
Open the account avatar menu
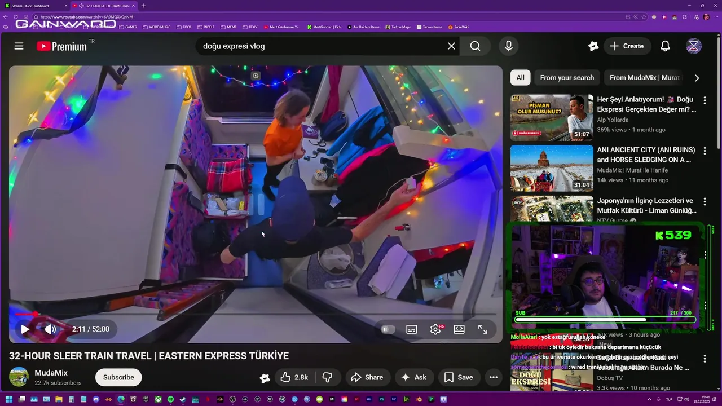[694, 46]
